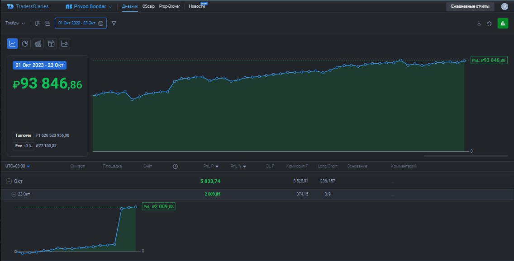Collapse the Окт group row
This screenshot has width=514, height=261.
pos(8,180)
